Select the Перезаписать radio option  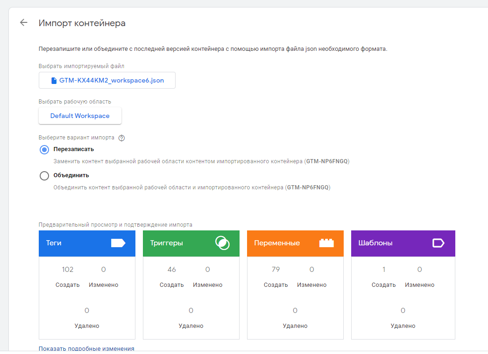(x=44, y=150)
